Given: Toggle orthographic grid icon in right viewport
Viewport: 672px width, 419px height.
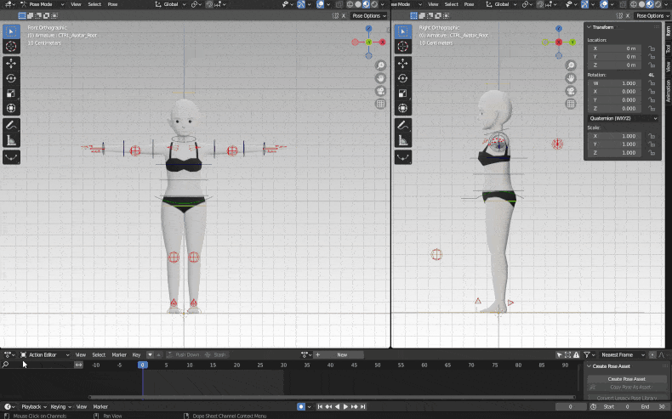Looking at the screenshot, I should pyautogui.click(x=571, y=104).
